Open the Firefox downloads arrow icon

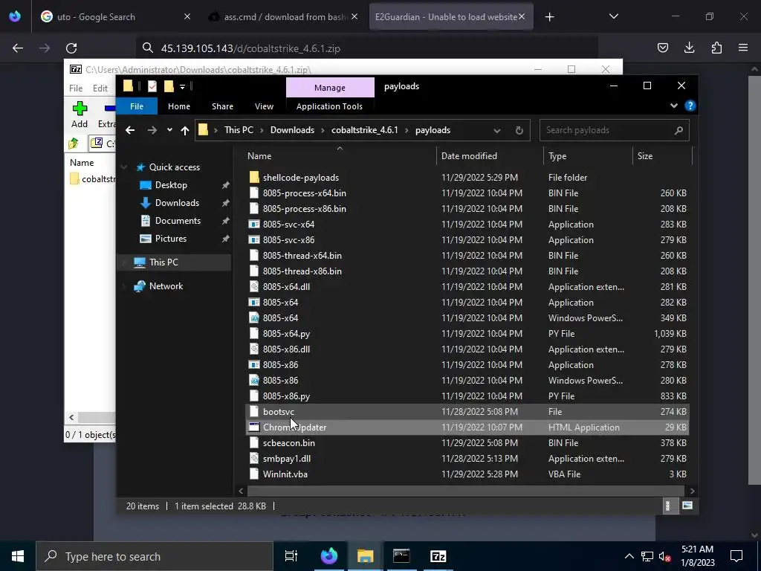point(689,48)
